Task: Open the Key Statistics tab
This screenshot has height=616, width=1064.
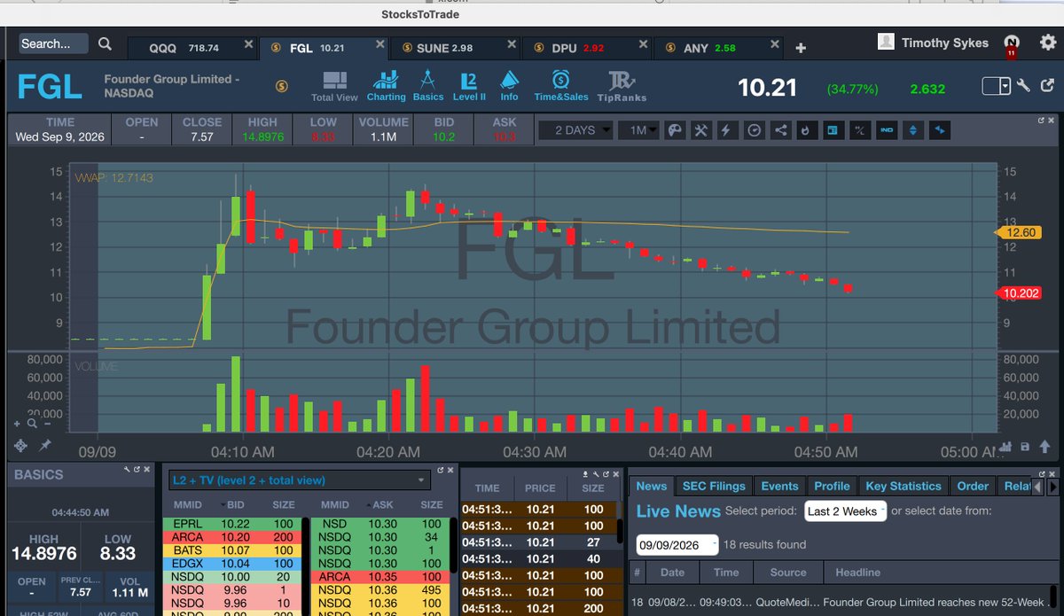Action: 904,486
